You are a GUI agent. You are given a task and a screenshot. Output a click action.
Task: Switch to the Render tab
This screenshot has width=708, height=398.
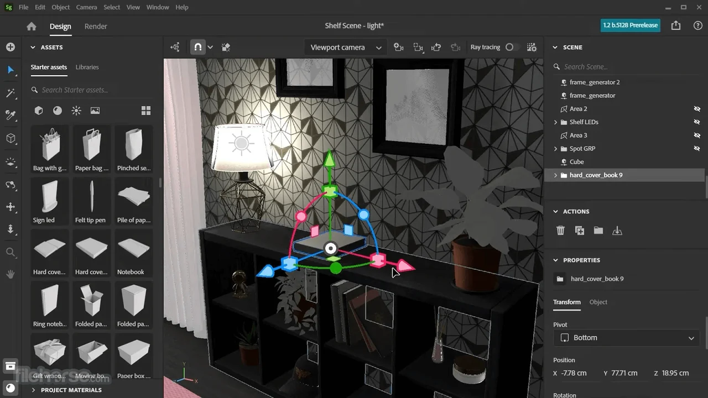click(x=96, y=26)
